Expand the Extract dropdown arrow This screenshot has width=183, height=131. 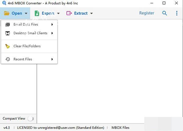pyautogui.click(x=91, y=13)
